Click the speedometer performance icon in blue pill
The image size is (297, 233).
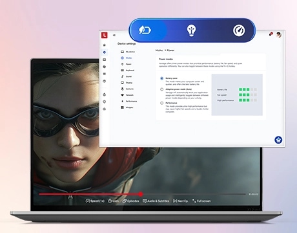239,30
